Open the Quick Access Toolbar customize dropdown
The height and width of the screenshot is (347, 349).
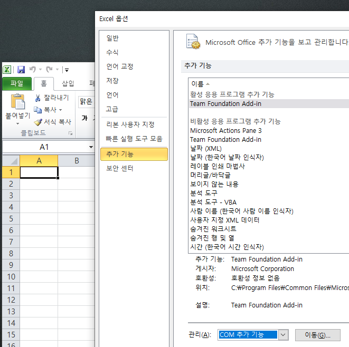click(67, 70)
